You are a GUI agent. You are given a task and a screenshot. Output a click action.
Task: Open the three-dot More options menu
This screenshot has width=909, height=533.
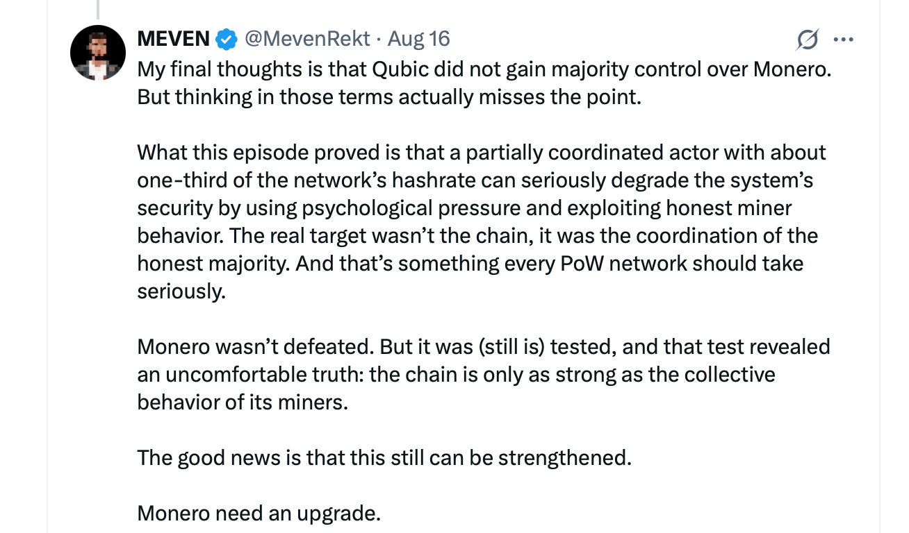click(843, 40)
